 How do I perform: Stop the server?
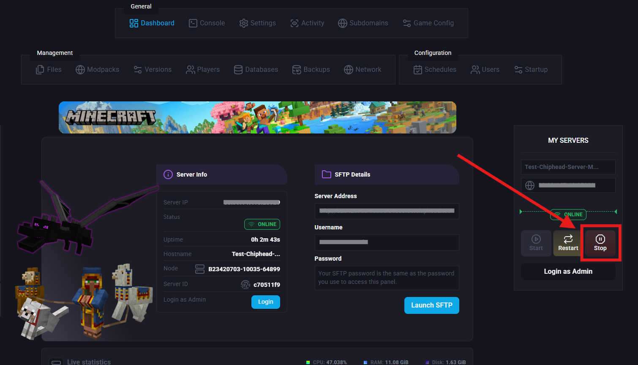(600, 243)
